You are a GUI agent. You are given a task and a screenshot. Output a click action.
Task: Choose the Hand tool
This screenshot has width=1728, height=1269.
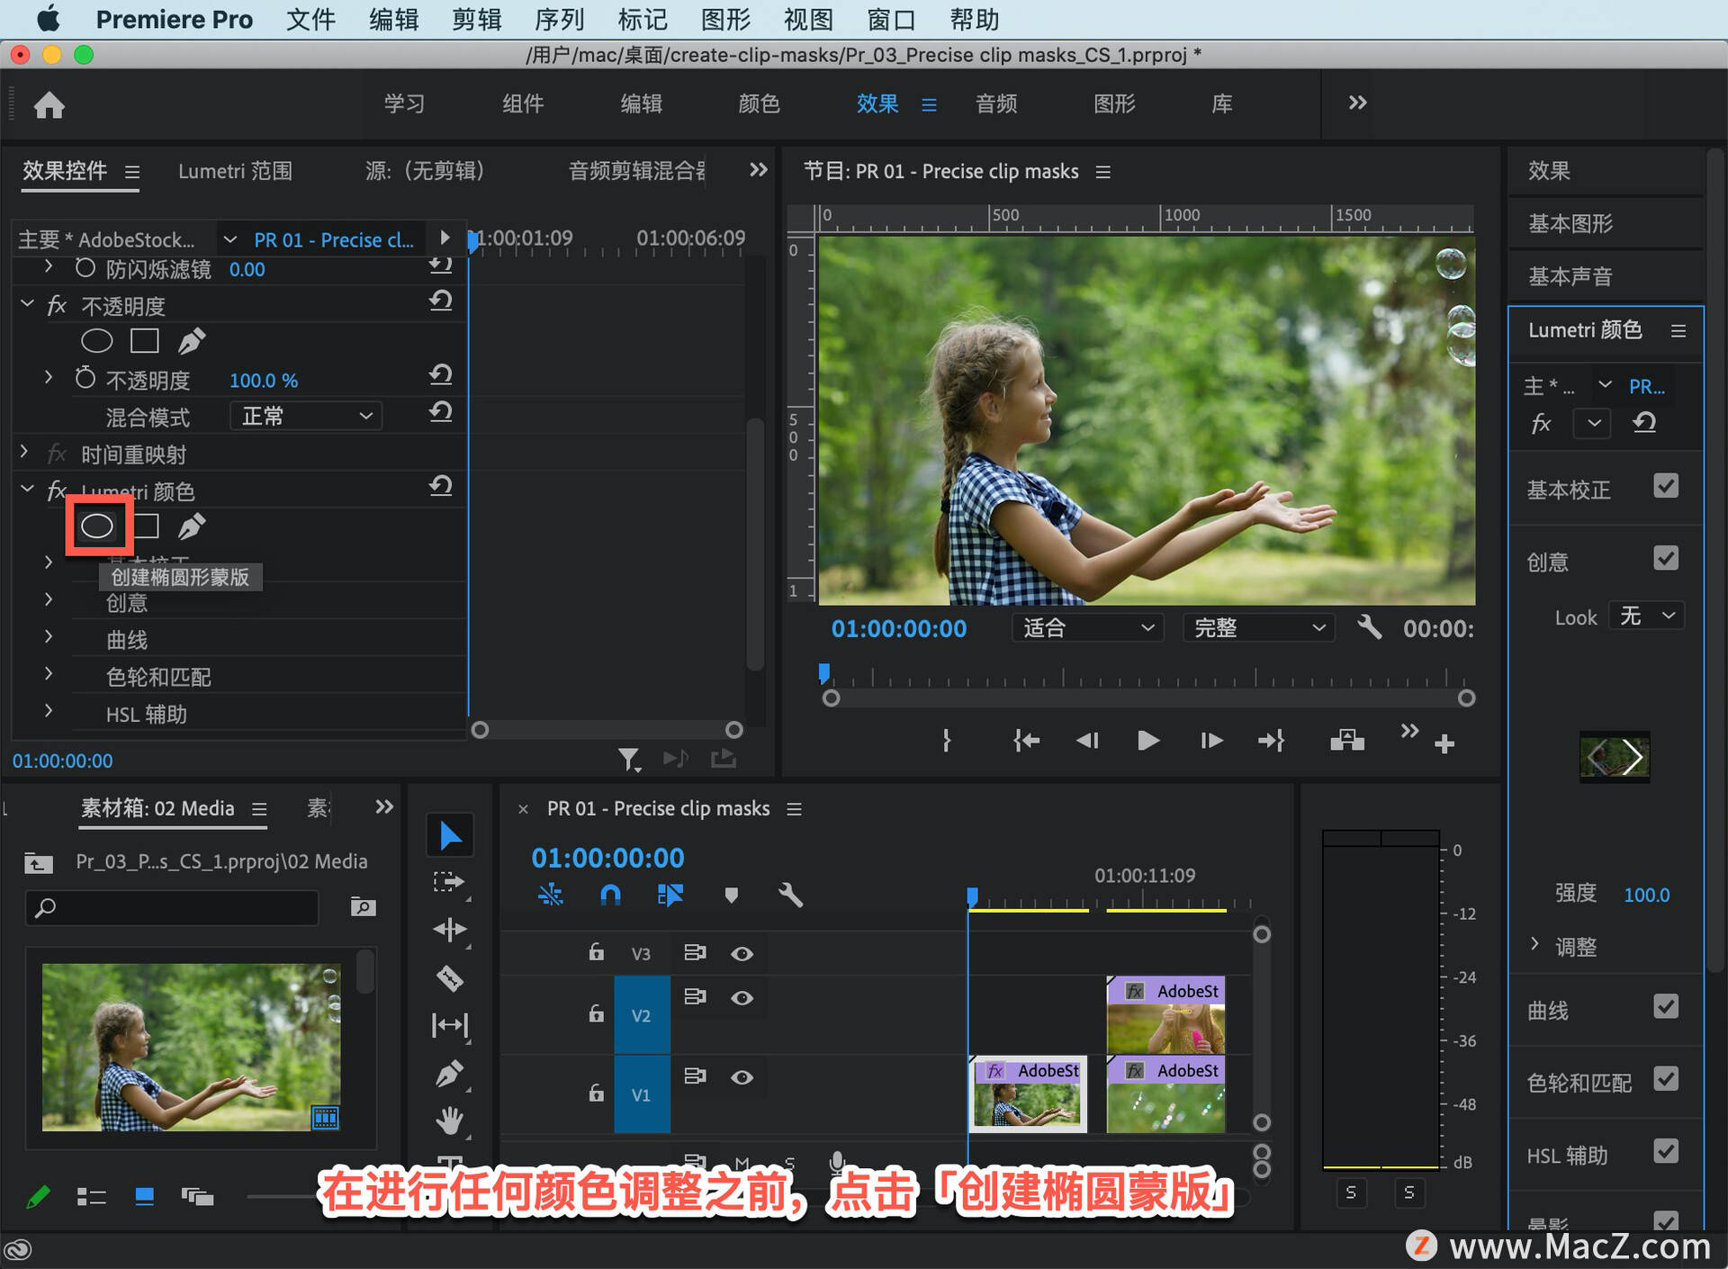click(x=450, y=1120)
